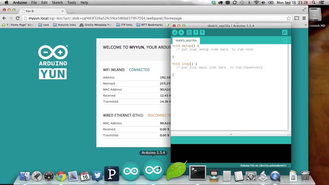Click the Cast icon in Chrome toolbar
329x185 pixels.
(x=297, y=18)
